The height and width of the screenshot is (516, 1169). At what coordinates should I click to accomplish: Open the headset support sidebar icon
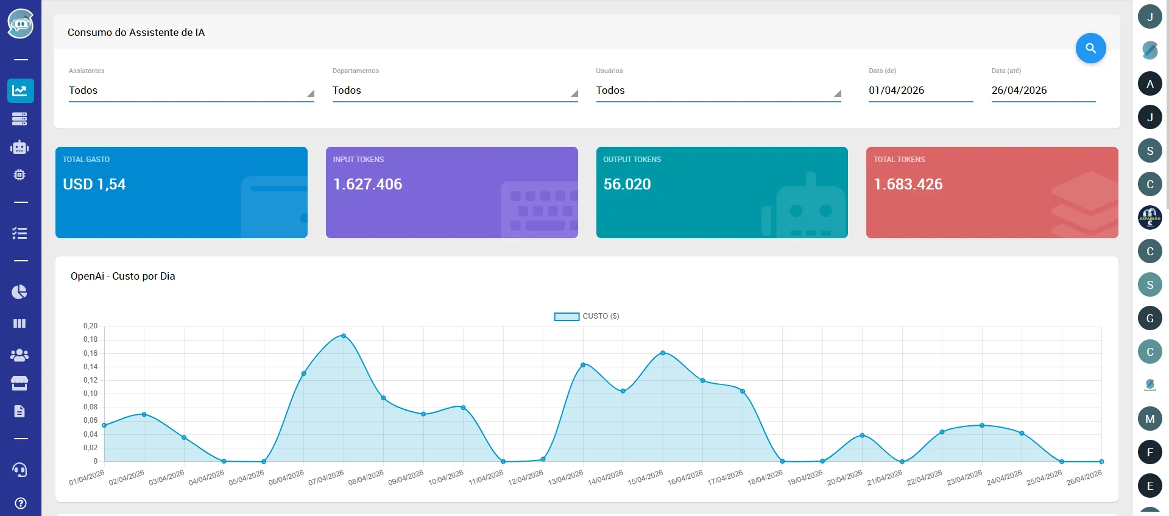tap(20, 470)
